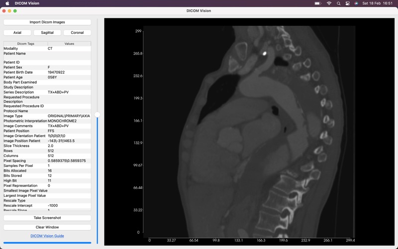Select Patient Age value 058Y
The width and height of the screenshot is (398, 249).
coord(52,77)
